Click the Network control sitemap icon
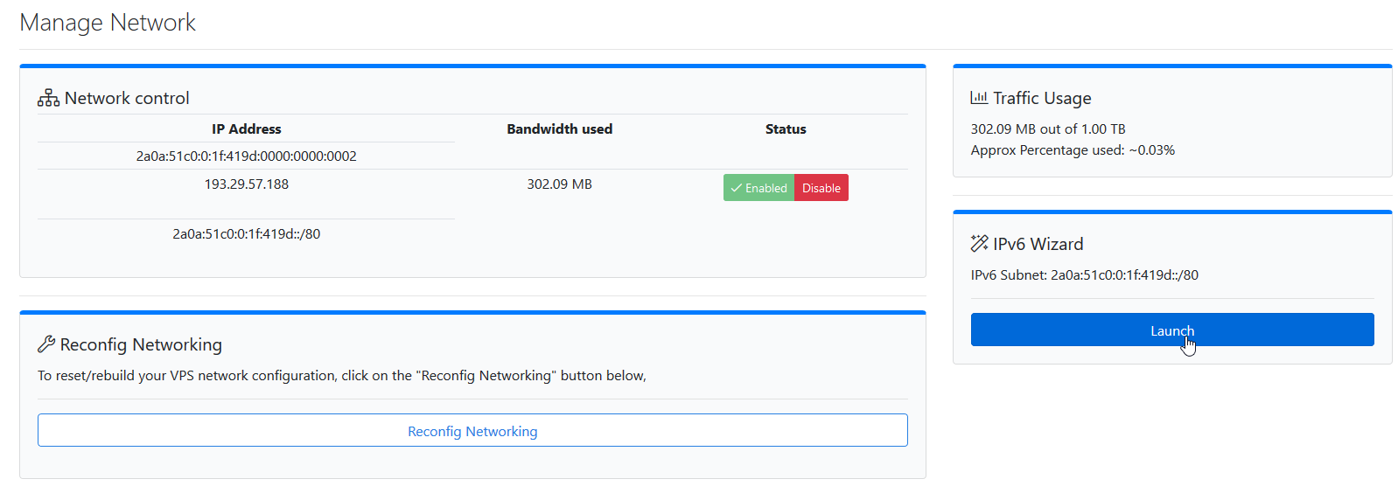Viewport: 1398px width, 493px height. tap(48, 98)
